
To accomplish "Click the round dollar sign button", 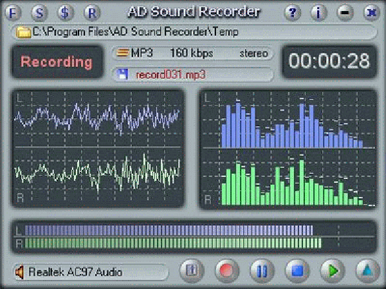I will pos(66,13).
